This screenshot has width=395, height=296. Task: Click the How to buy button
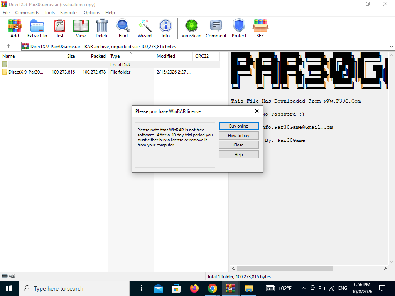pos(239,136)
